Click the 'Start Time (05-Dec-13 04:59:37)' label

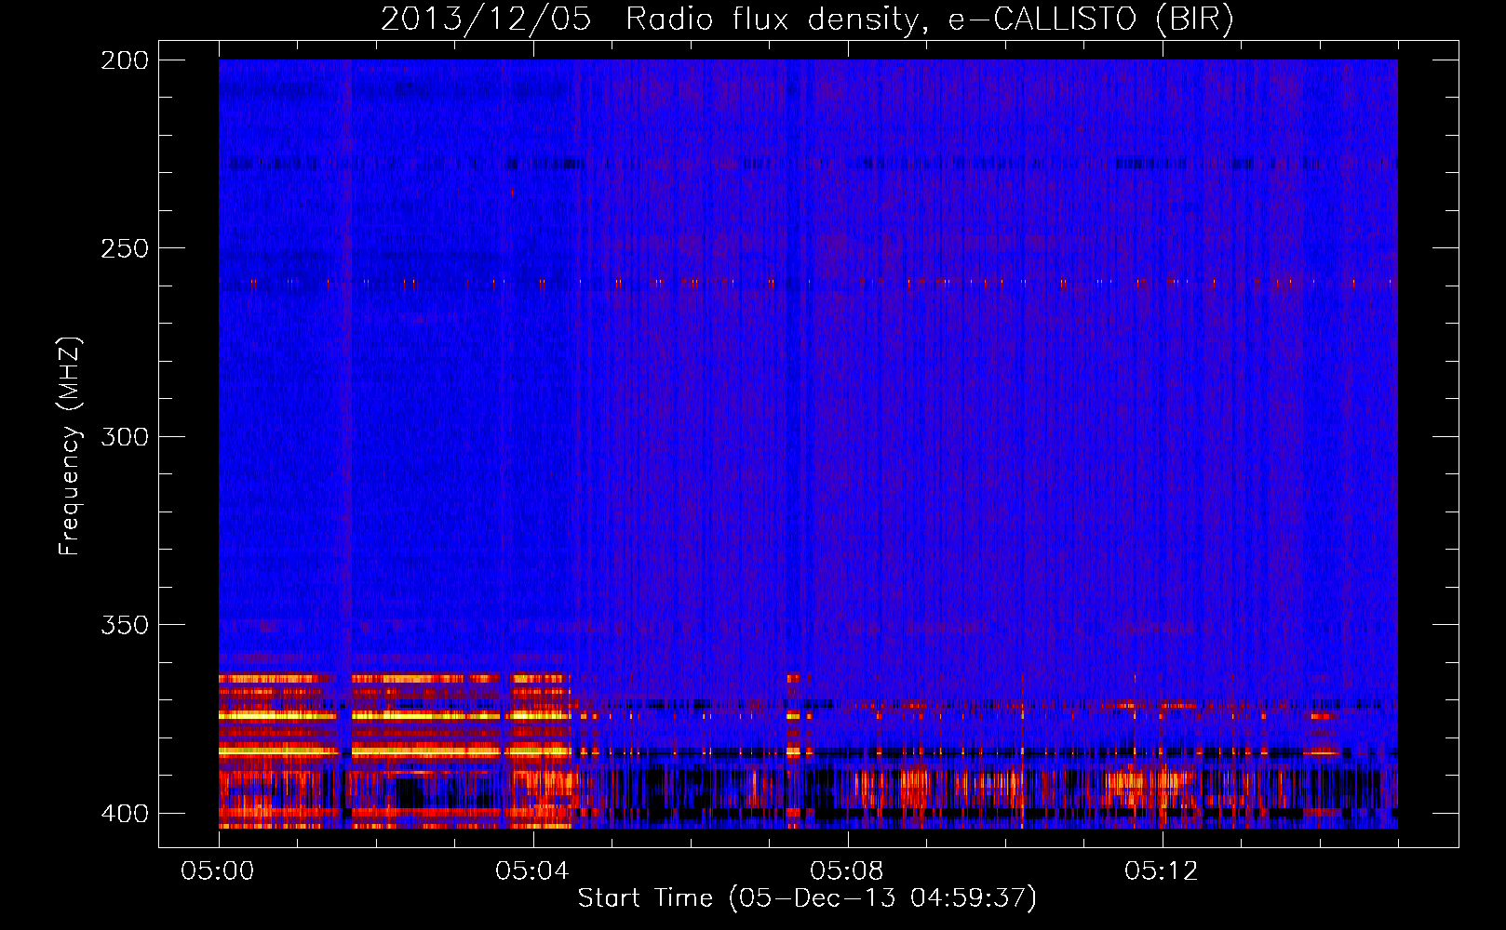pos(807,898)
